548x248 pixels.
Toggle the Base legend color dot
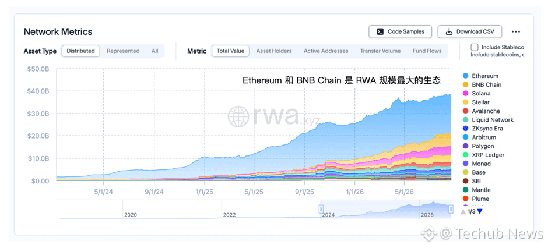[x=465, y=172]
